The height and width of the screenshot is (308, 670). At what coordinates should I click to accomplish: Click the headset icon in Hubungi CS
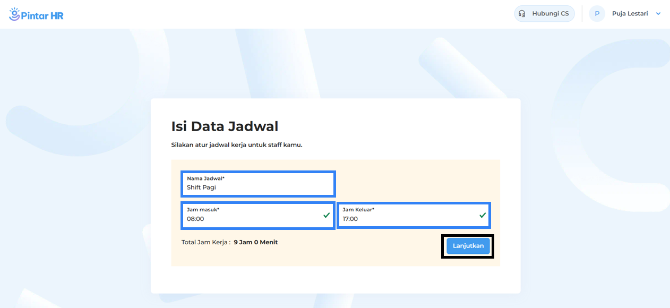click(522, 14)
